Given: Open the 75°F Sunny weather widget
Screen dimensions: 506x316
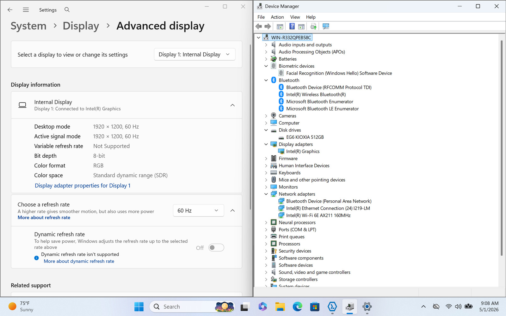Looking at the screenshot, I should (x=21, y=307).
